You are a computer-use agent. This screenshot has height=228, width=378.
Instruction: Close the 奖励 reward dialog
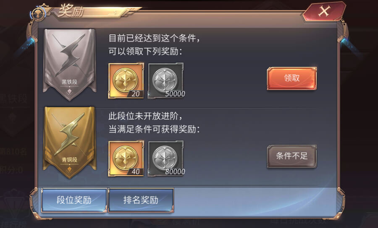(x=324, y=11)
